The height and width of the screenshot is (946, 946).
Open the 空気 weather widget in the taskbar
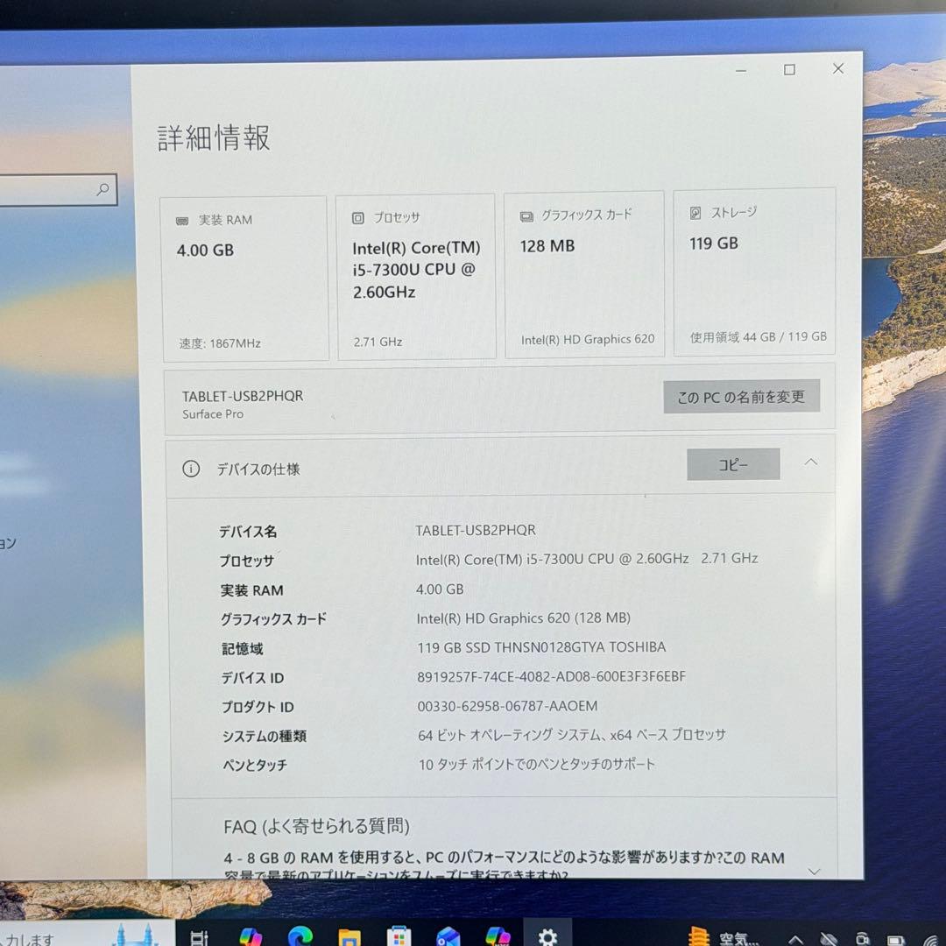pyautogui.click(x=718, y=937)
